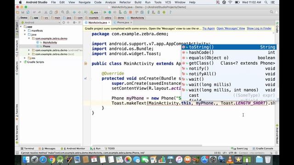Open the TODO tool window
294x165 pixels.
(110, 148)
